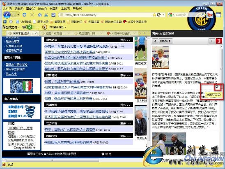
Task: Reload the page with the refresh icon
Action: pyautogui.click(x=25, y=15)
